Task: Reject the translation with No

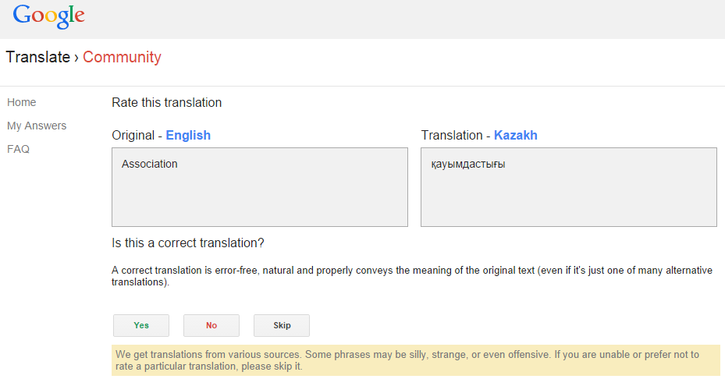Action: (211, 325)
